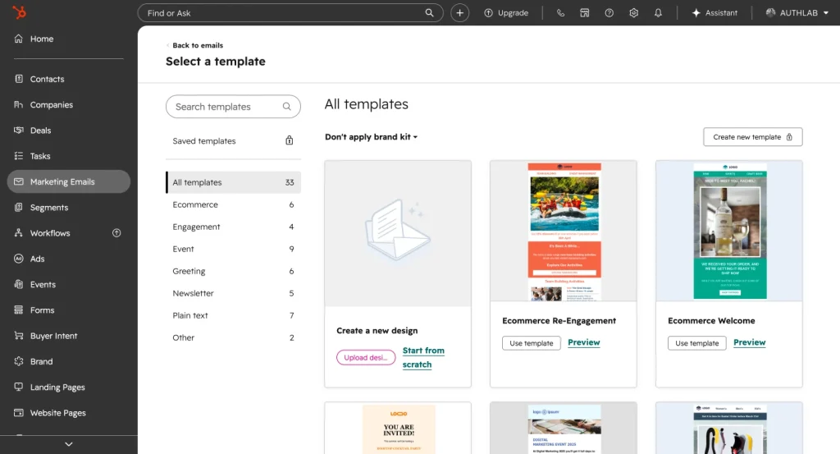Filter by Other templates
The height and width of the screenshot is (454, 840).
(233, 337)
